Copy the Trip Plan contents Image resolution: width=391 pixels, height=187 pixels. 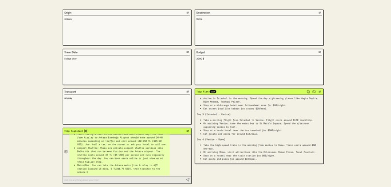coord(308,92)
